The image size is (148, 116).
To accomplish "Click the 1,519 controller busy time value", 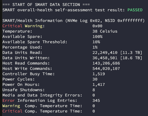I will (99, 74).
